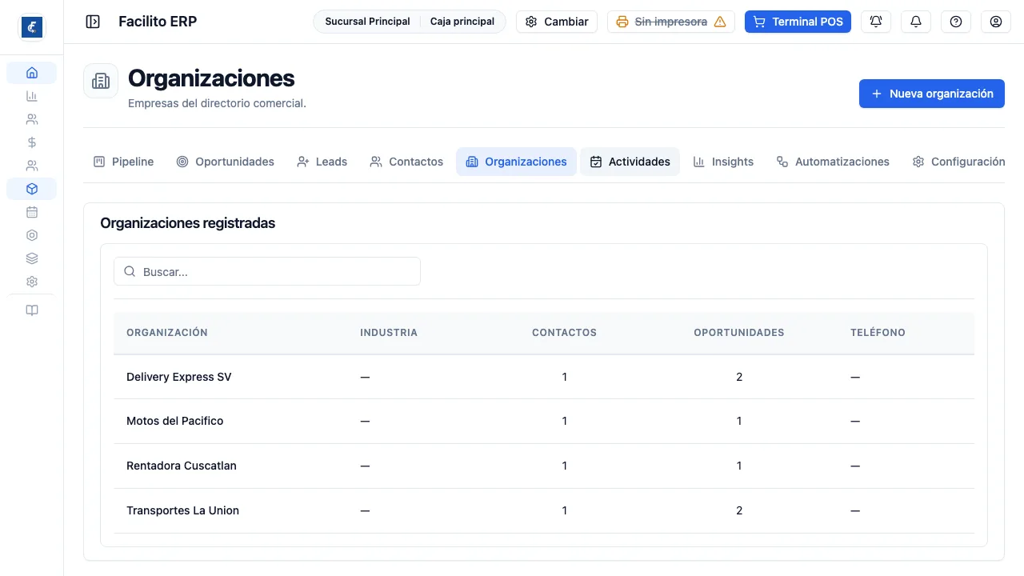Image resolution: width=1024 pixels, height=576 pixels.
Task: Click the ringing bell alerts icon
Action: coord(876,22)
